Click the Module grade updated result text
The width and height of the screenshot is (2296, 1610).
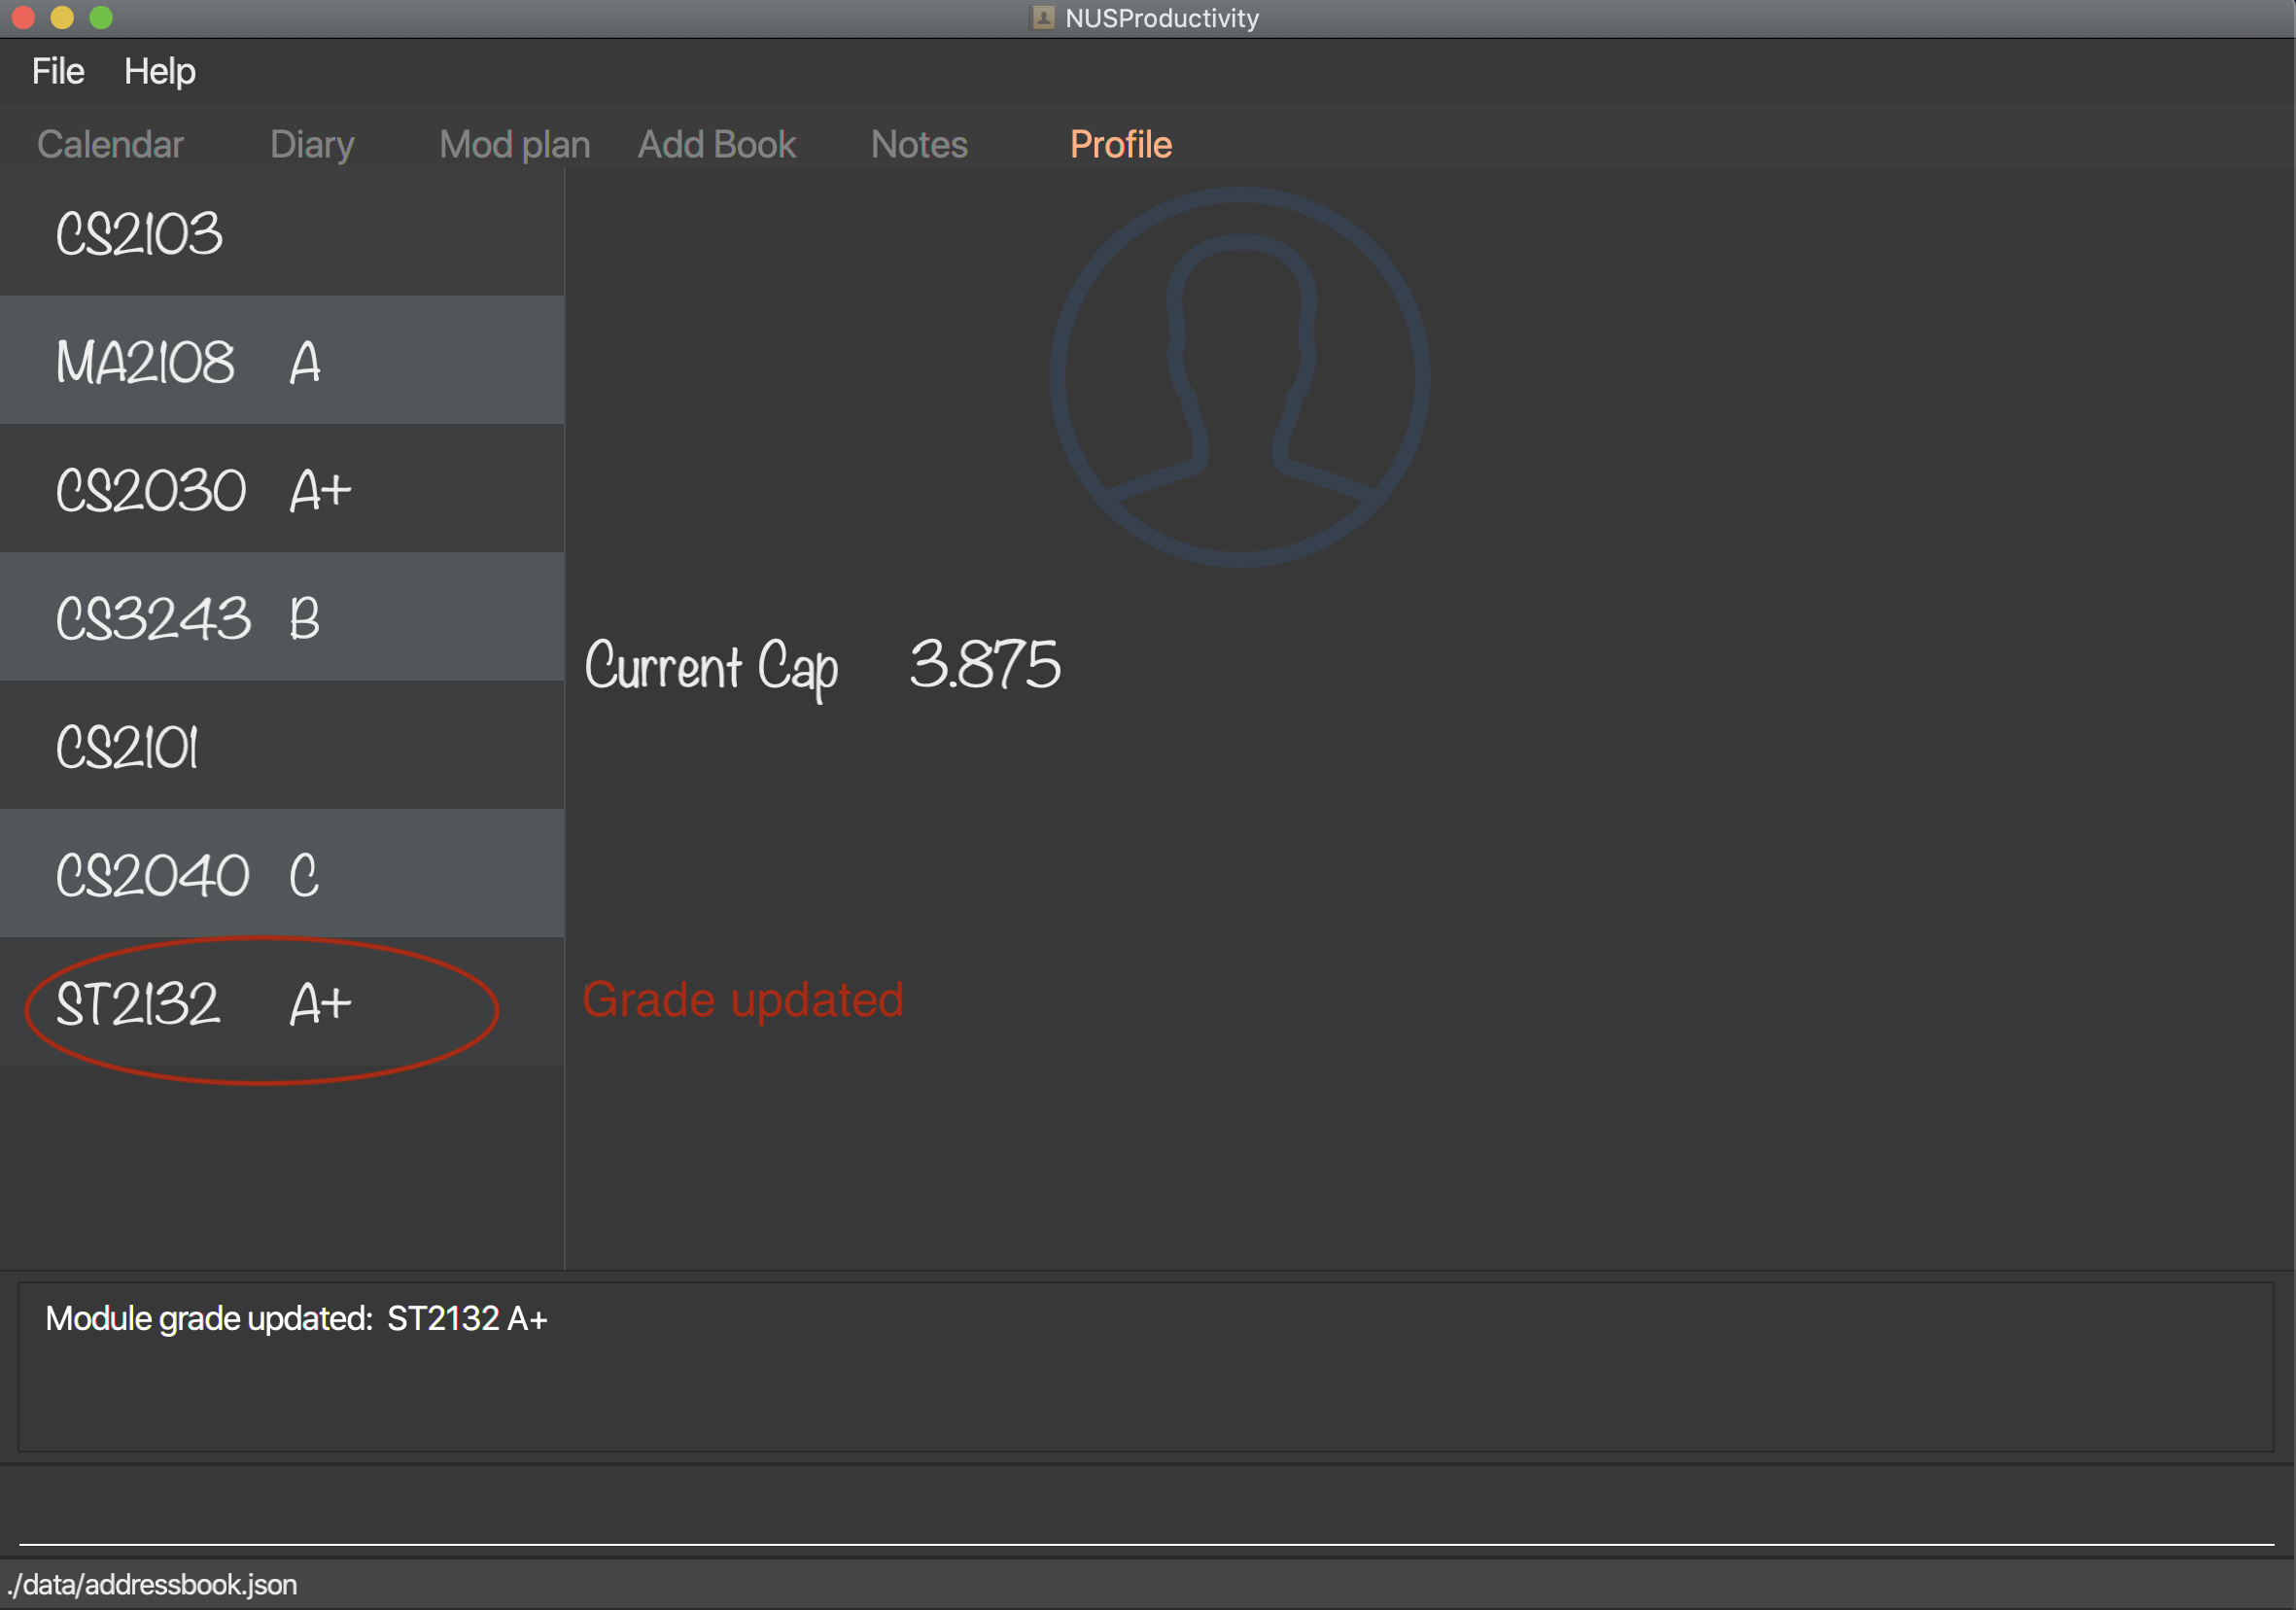(x=296, y=1319)
